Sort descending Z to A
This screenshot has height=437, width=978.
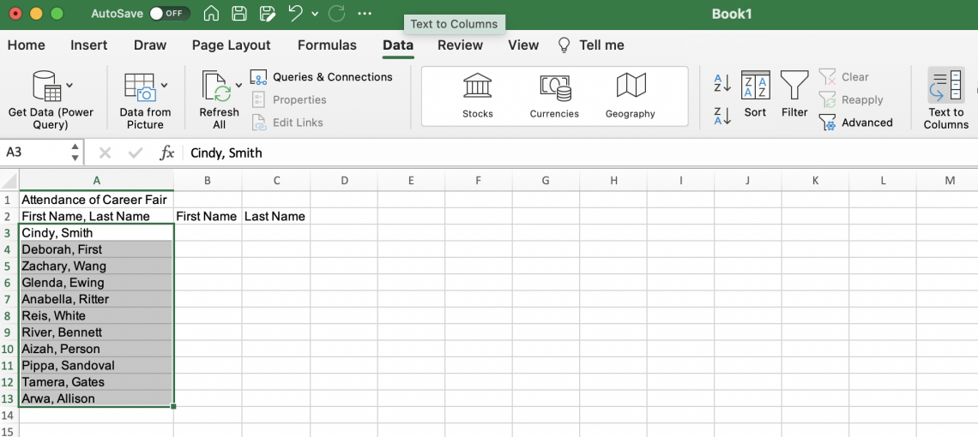[722, 116]
